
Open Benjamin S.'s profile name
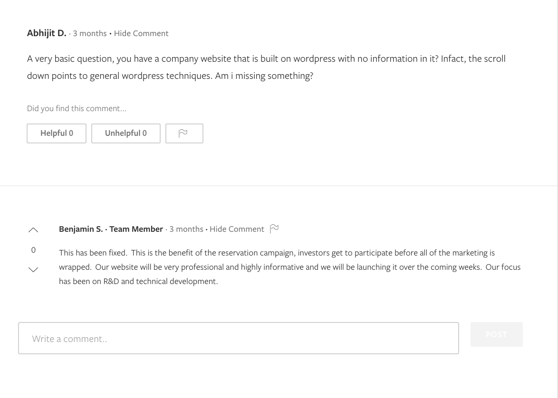pos(81,229)
